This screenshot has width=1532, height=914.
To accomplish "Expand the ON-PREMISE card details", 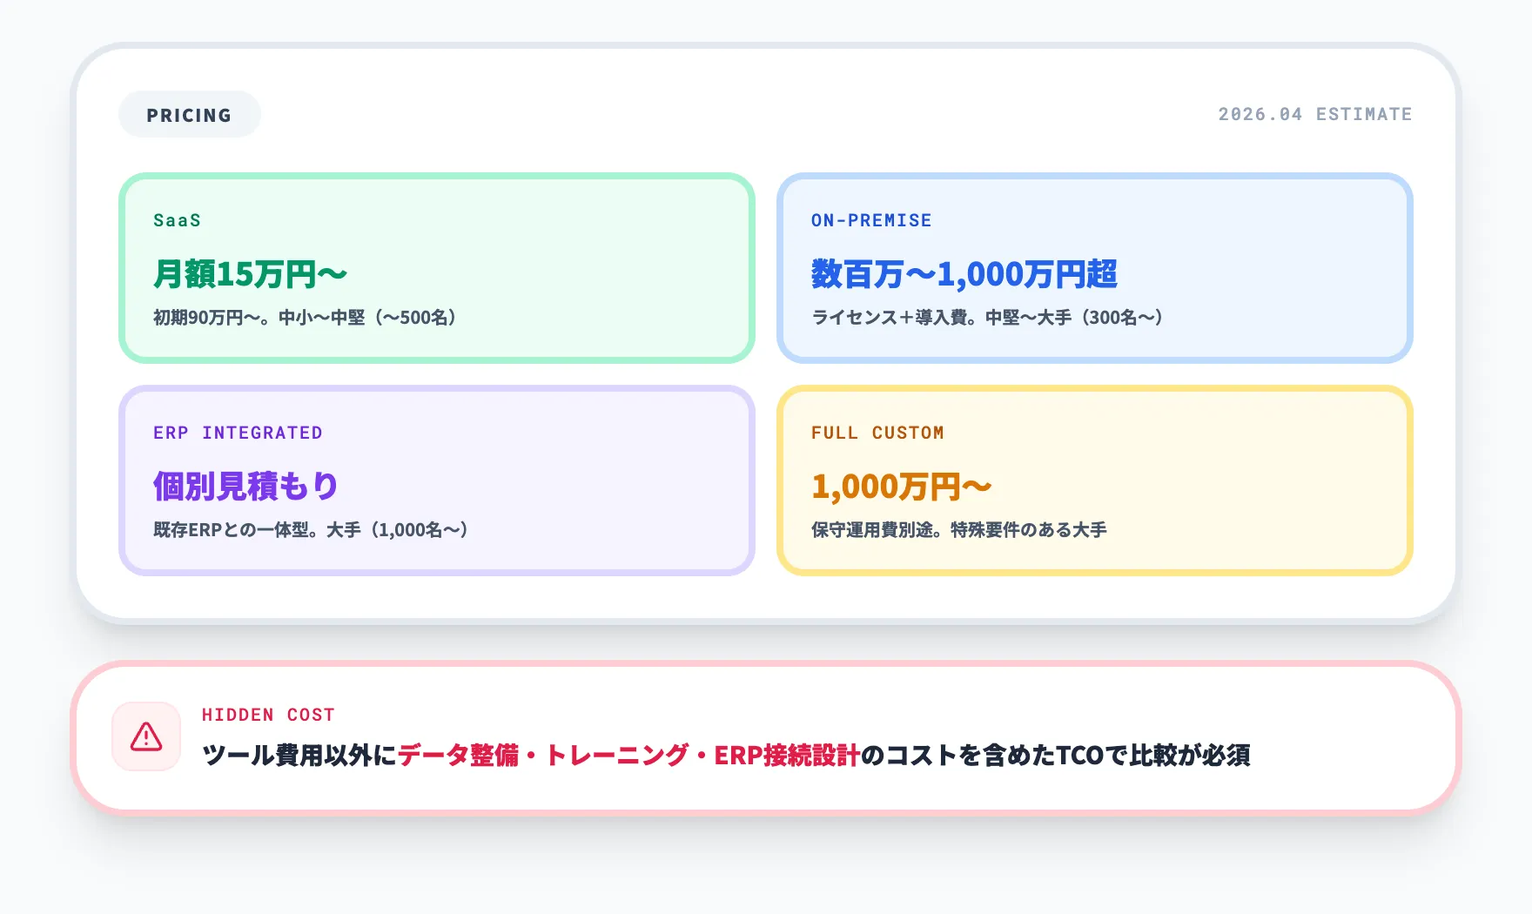I will pos(1095,266).
